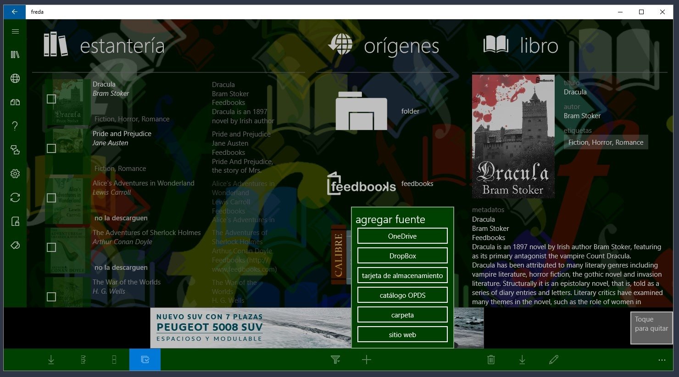Click the back arrow in the title bar

(x=15, y=12)
